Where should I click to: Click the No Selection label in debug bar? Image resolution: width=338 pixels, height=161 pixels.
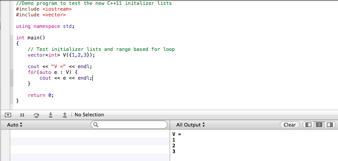tap(89, 115)
